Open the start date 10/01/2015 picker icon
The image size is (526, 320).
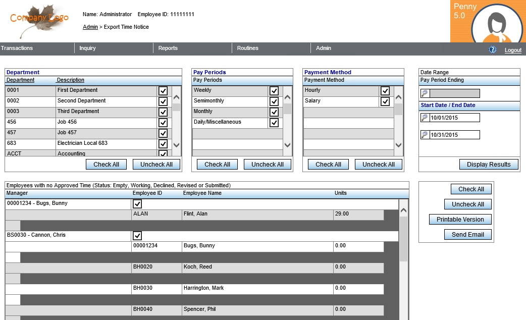[x=425, y=118]
